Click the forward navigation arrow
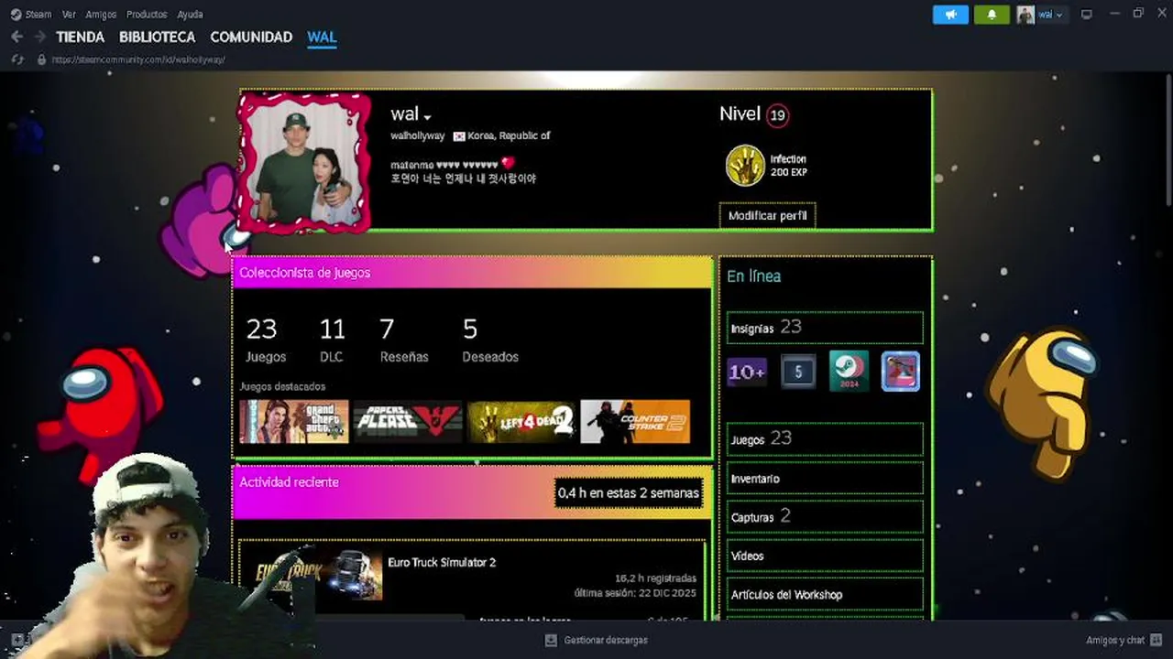The height and width of the screenshot is (659, 1173). 39,37
